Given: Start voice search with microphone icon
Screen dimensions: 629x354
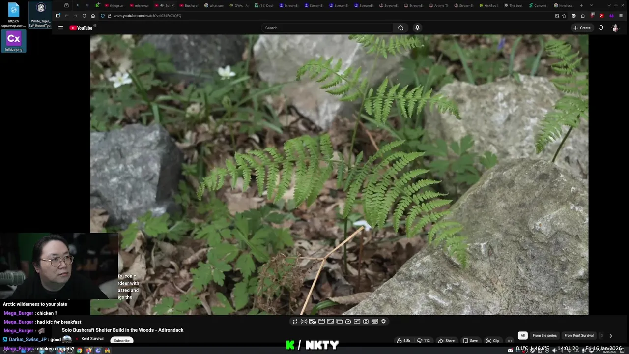Looking at the screenshot, I should coord(417,28).
